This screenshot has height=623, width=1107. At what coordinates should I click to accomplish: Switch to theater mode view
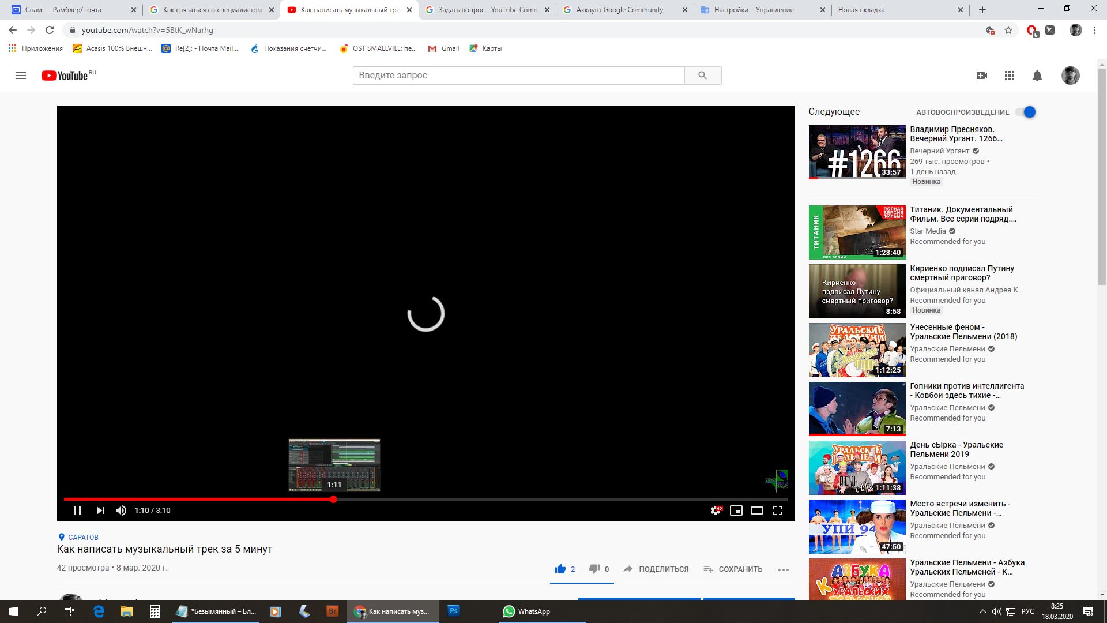point(757,511)
